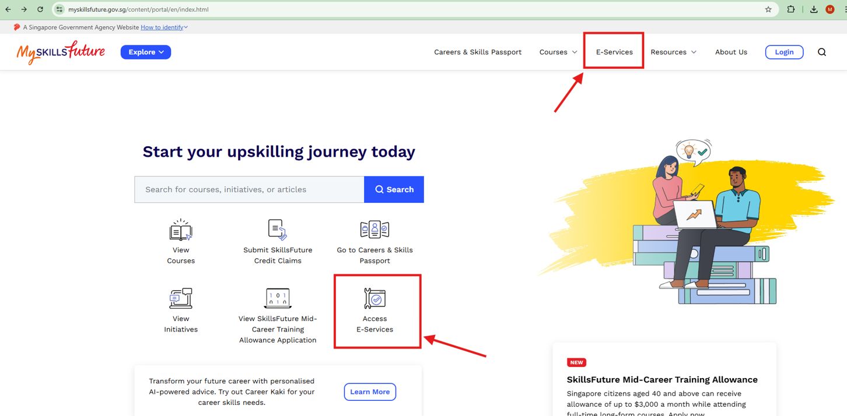The width and height of the screenshot is (847, 416).
Task: Open the E-Services nav item
Action: 614,52
